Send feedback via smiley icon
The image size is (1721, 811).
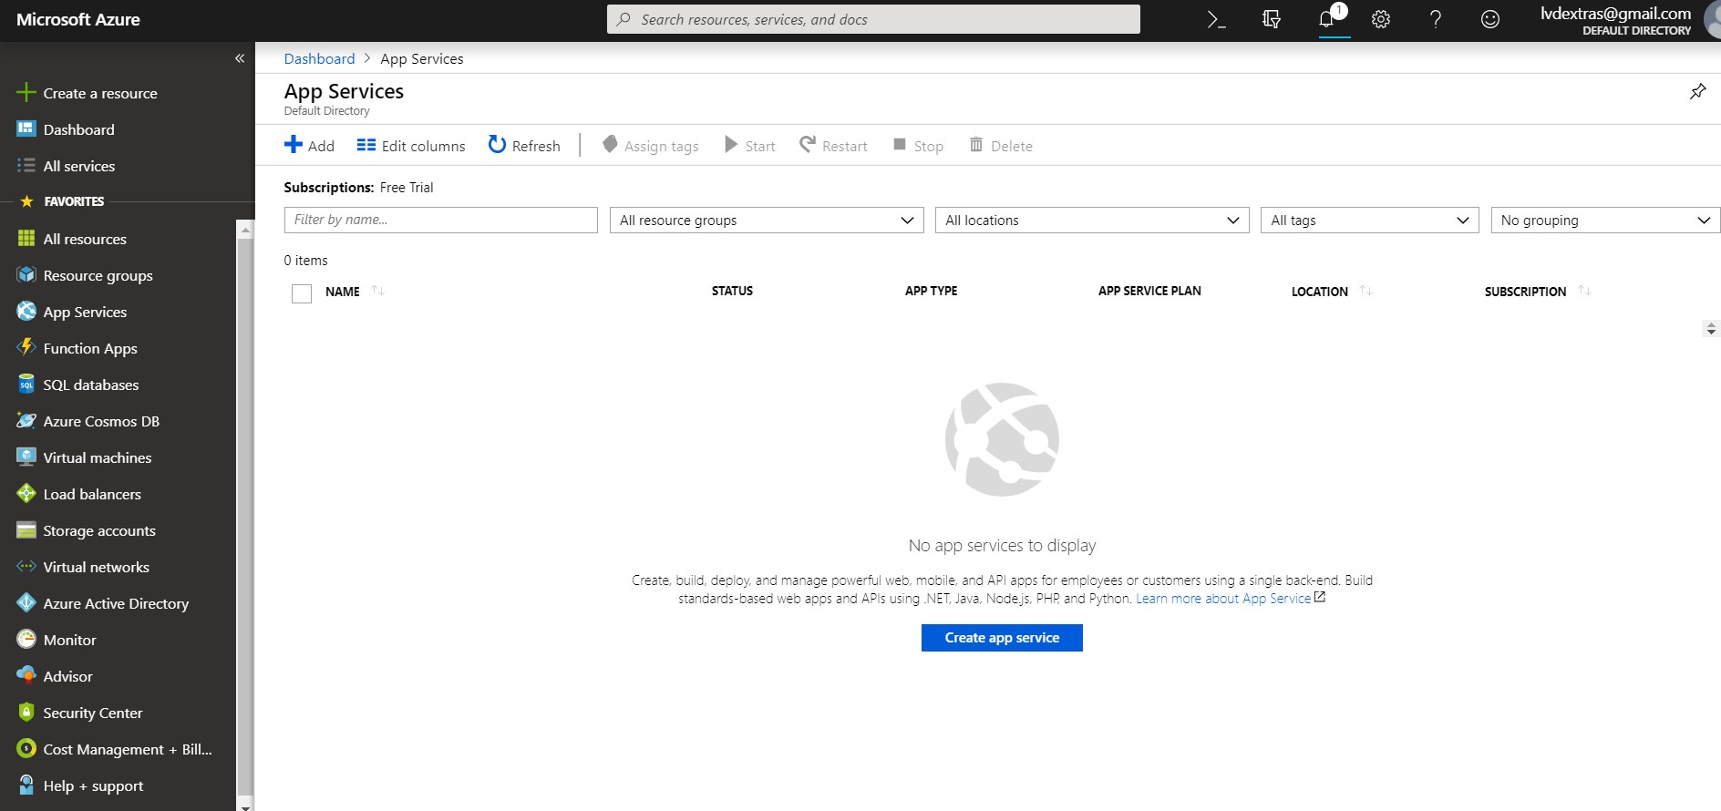tap(1490, 19)
